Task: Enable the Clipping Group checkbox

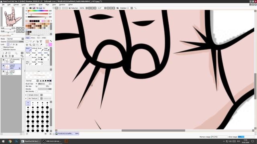Action: (2, 47)
